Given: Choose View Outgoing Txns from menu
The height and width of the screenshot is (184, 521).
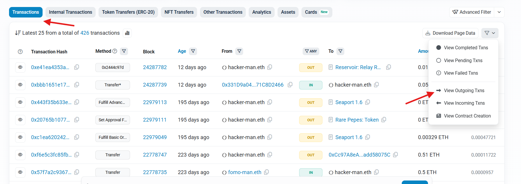Looking at the screenshot, I should click(x=464, y=91).
